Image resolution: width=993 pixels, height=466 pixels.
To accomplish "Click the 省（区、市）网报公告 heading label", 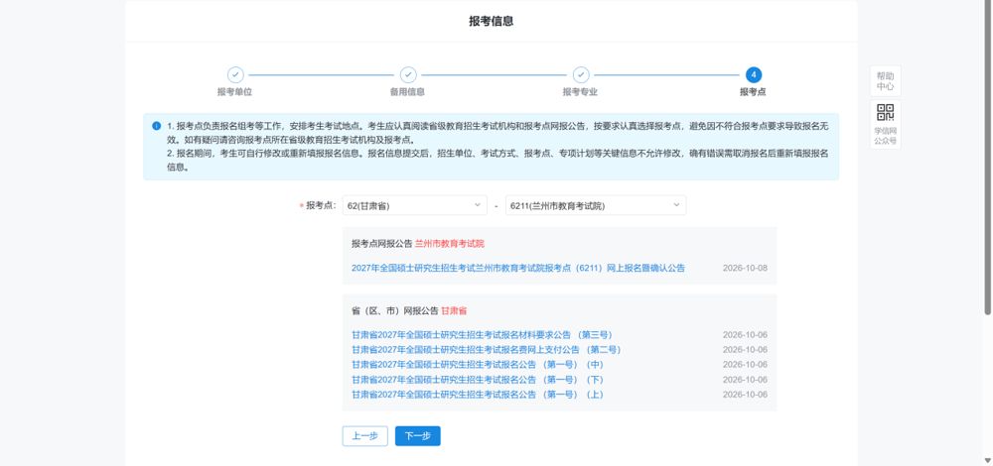I will click(x=395, y=311).
